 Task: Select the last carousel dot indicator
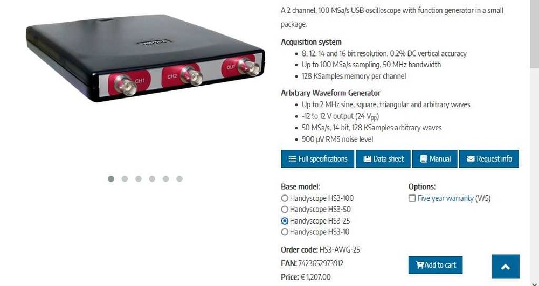point(179,178)
